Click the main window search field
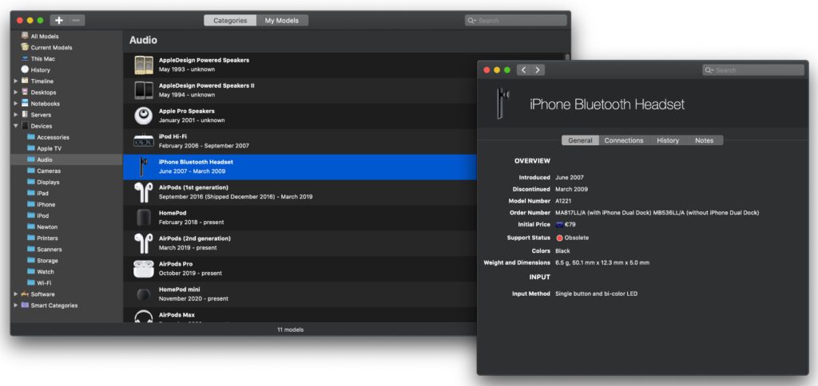 (x=515, y=21)
